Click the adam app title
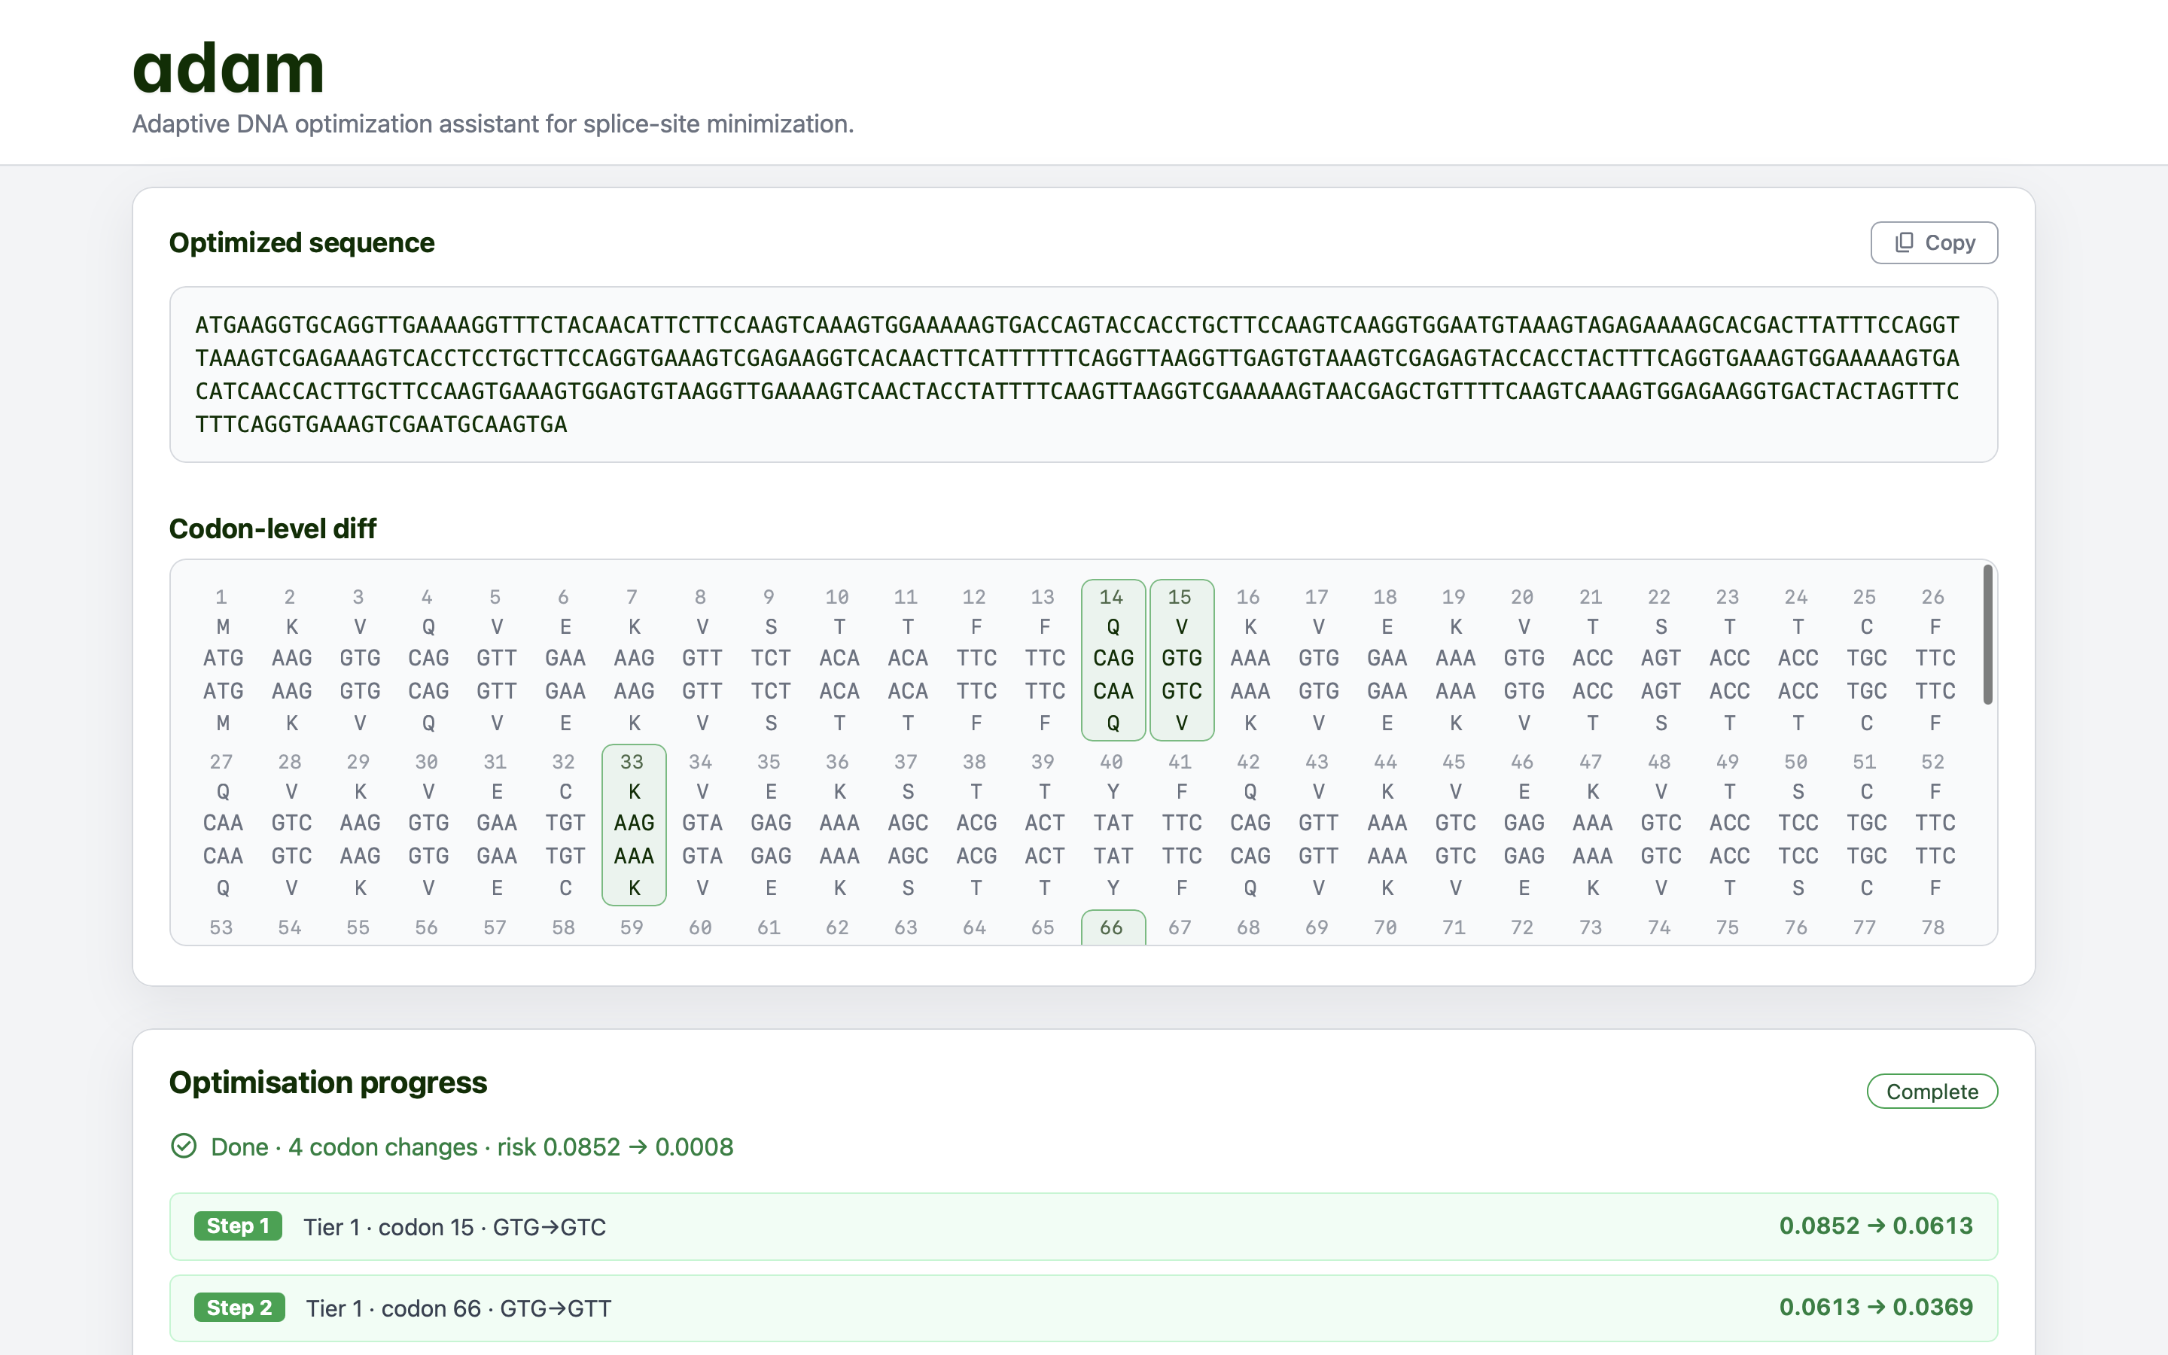The height and width of the screenshot is (1355, 2168). (x=228, y=68)
